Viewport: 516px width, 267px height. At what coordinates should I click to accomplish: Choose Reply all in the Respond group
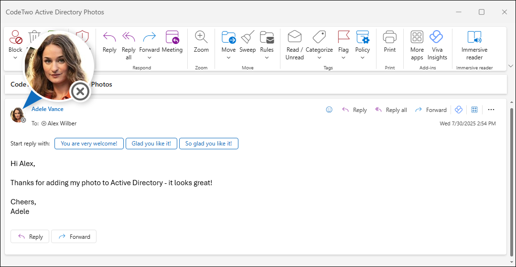pos(129,45)
